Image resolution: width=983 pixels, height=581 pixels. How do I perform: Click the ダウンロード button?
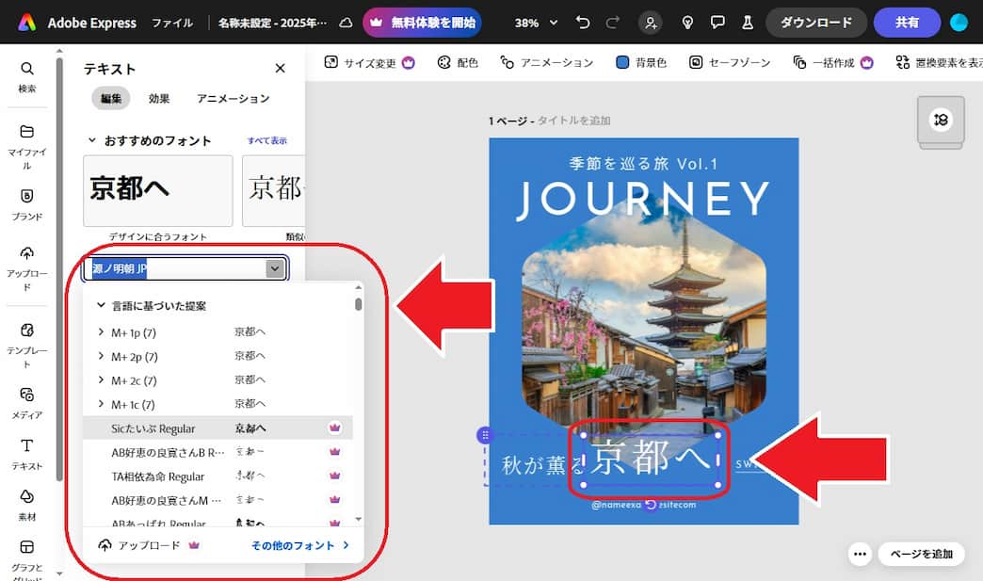(815, 22)
